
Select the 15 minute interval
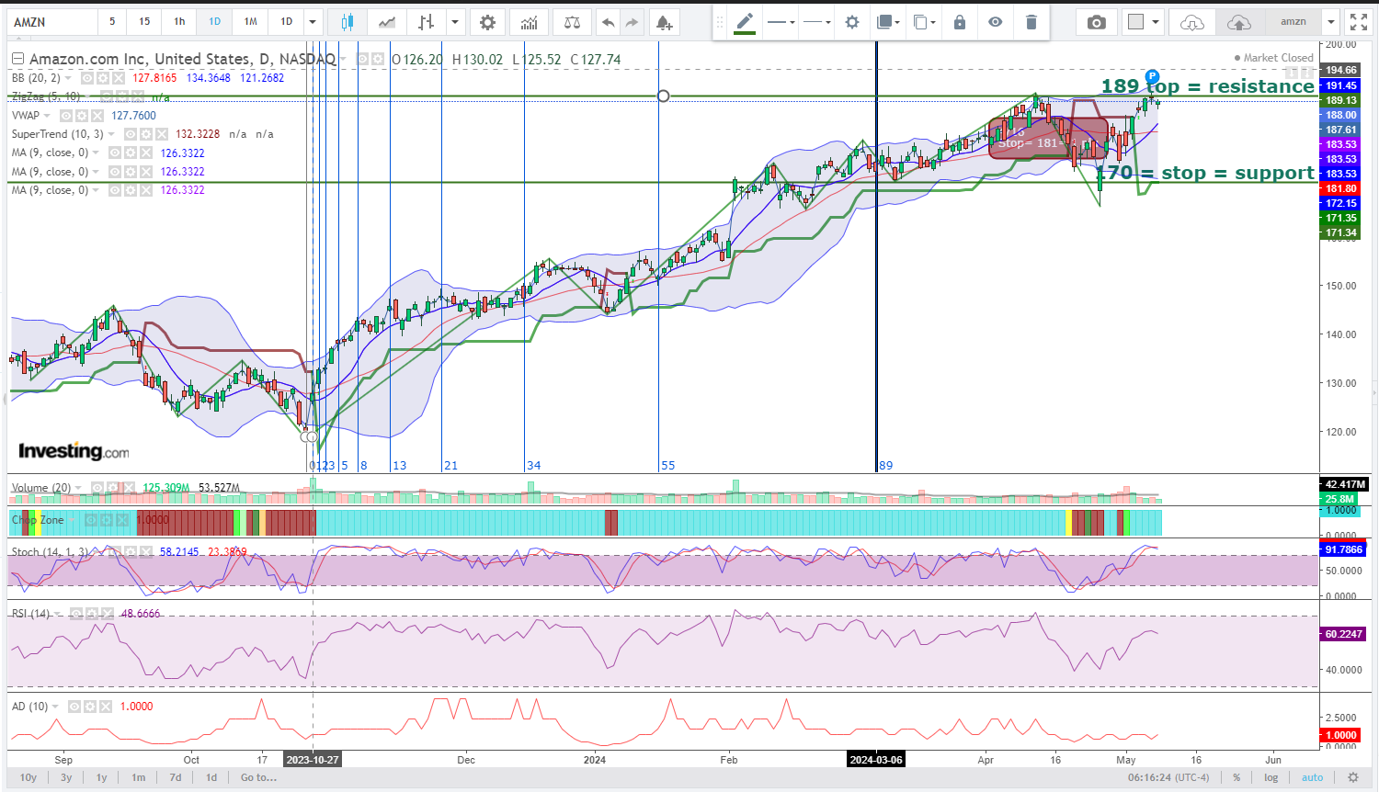point(144,22)
